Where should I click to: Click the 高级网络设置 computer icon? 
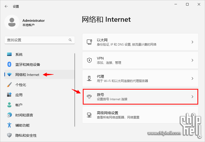point(89,115)
